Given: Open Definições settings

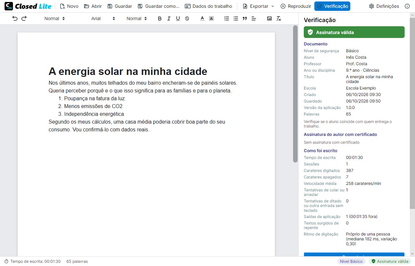Looking at the screenshot, I should pos(384,6).
